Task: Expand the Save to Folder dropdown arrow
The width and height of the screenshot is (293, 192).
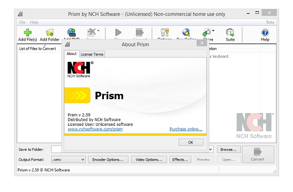Action: (x=211, y=149)
